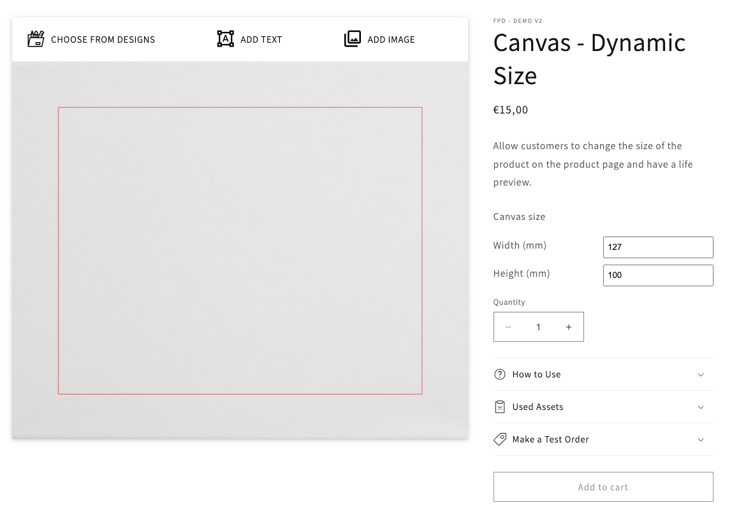This screenshot has height=519, width=732.
Task: Click inside the Width (mm) input field
Action: click(x=658, y=247)
